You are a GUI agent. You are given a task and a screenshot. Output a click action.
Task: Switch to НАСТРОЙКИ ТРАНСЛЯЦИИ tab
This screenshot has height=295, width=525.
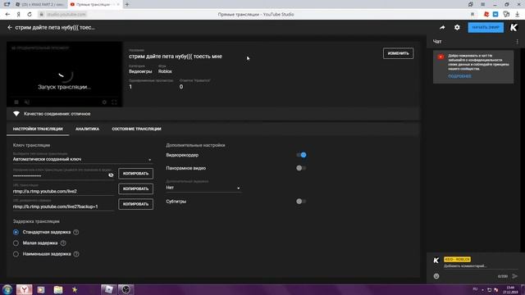[38, 129]
